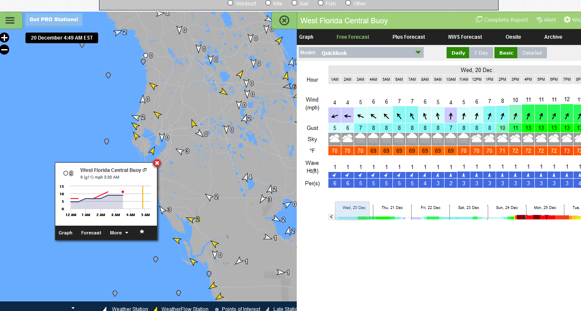Open Forecast from the station popup
581x311 pixels.
91,233
